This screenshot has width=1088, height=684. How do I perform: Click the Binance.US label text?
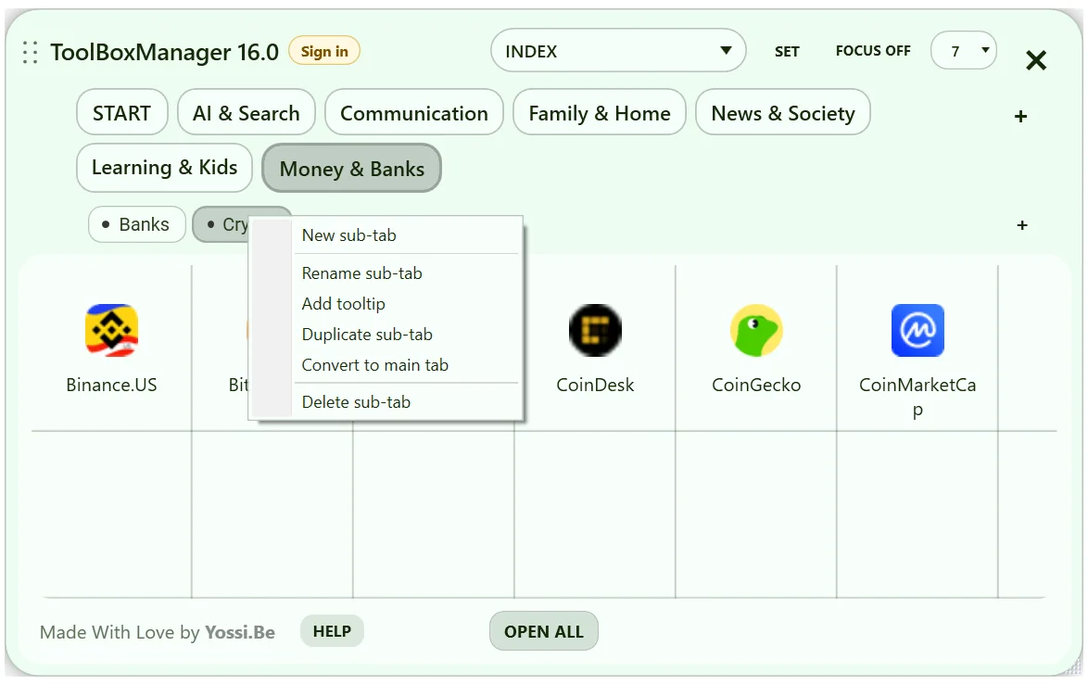point(112,385)
